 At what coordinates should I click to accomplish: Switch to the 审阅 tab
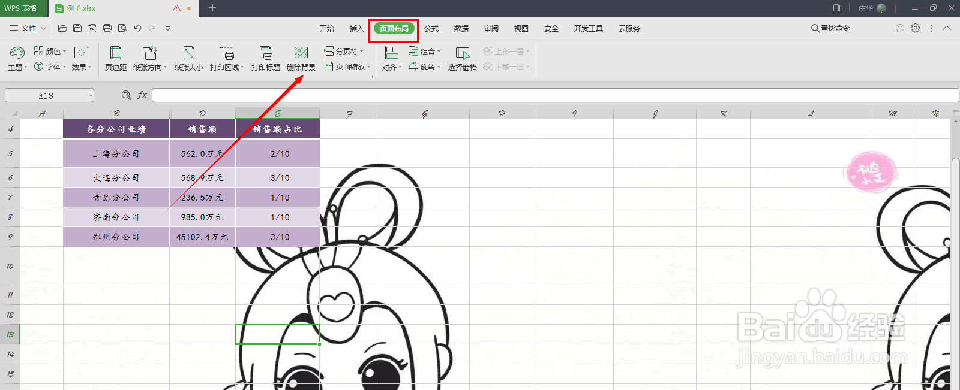click(x=491, y=28)
